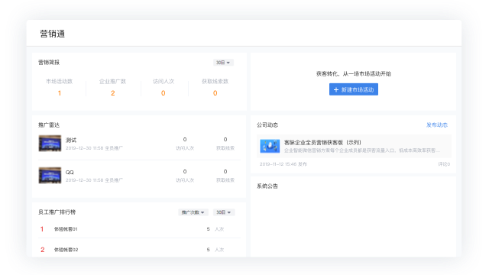Click the 访问人次 value 0 in 营销简报
The width and height of the screenshot is (489, 275).
[163, 93]
